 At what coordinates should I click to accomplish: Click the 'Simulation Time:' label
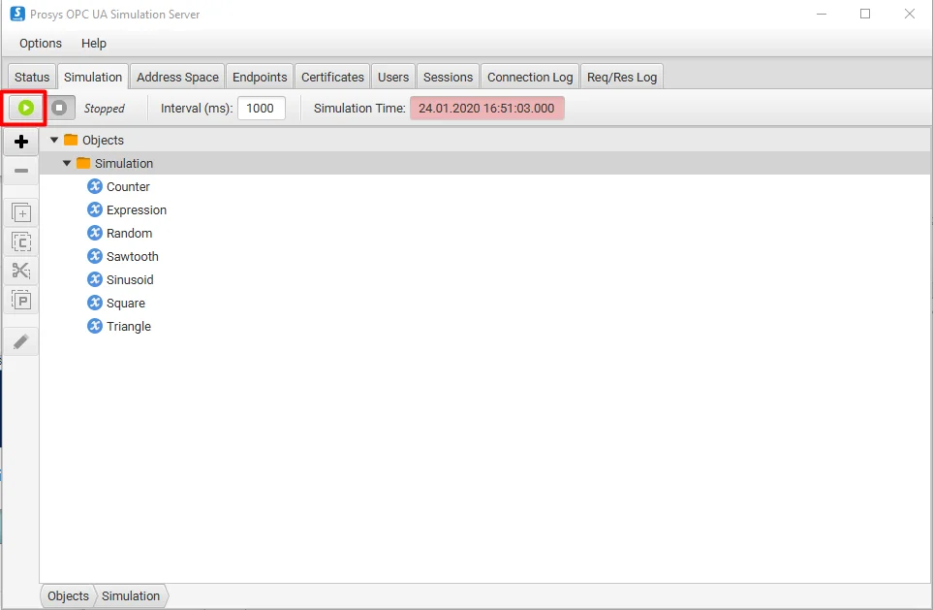coord(359,108)
